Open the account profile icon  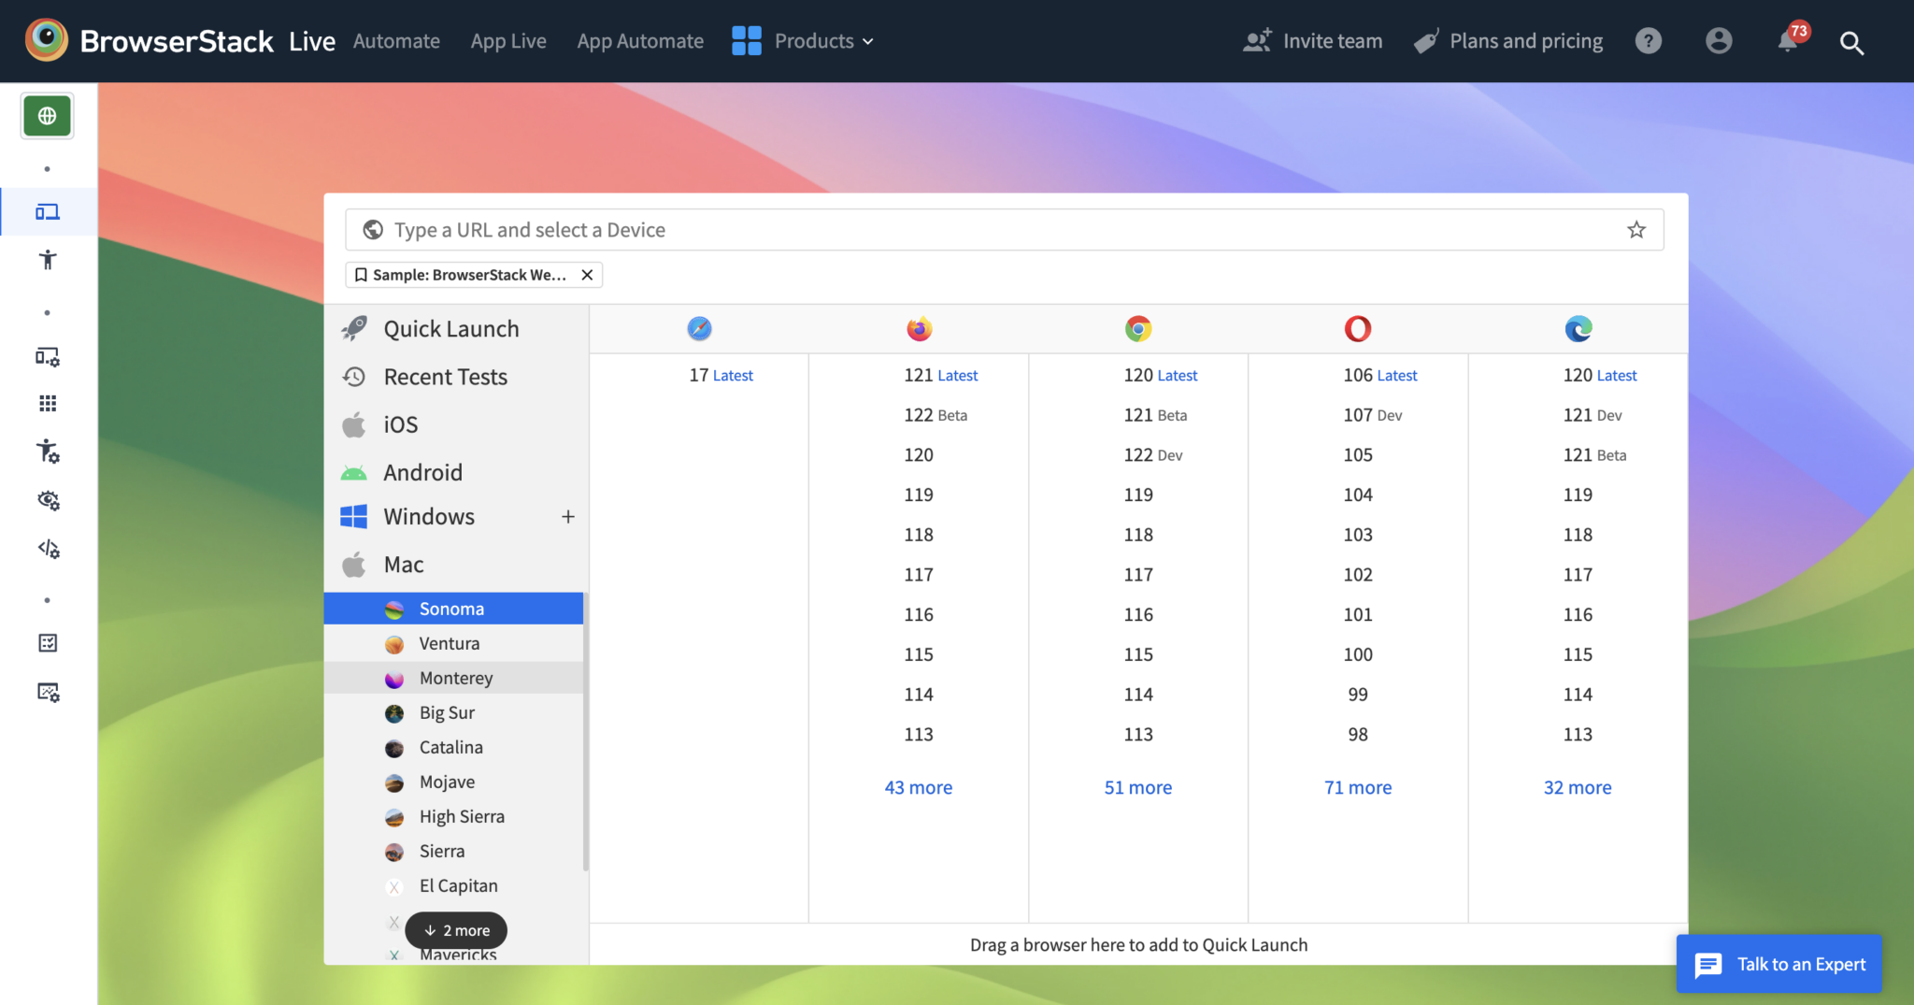(1719, 41)
